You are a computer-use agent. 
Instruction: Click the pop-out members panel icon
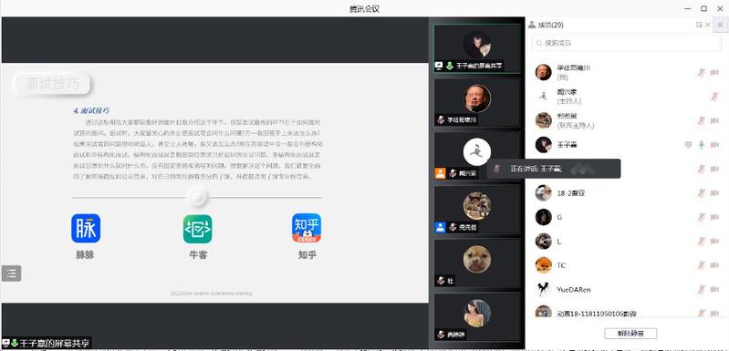[699, 26]
